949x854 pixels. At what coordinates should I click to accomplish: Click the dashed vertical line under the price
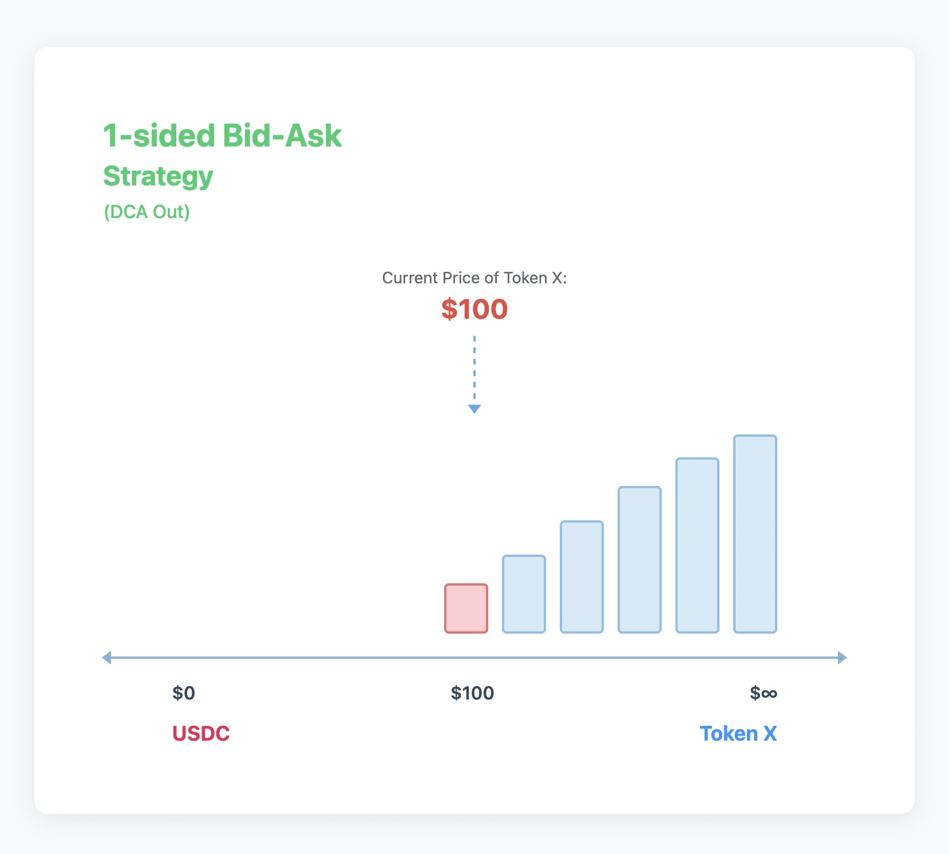(474, 369)
